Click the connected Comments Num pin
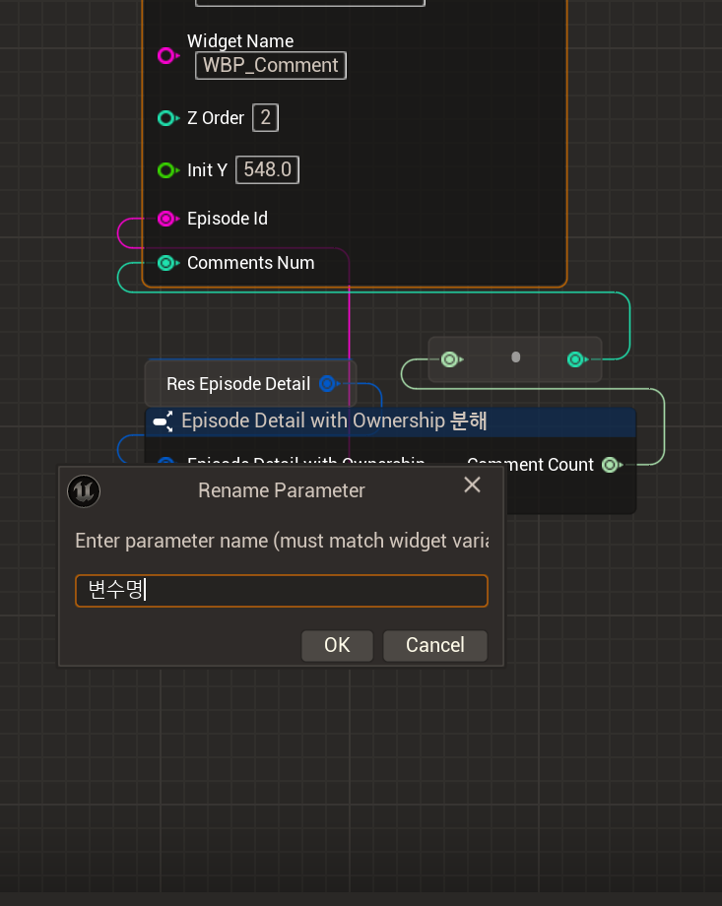The height and width of the screenshot is (906, 722). 166,263
